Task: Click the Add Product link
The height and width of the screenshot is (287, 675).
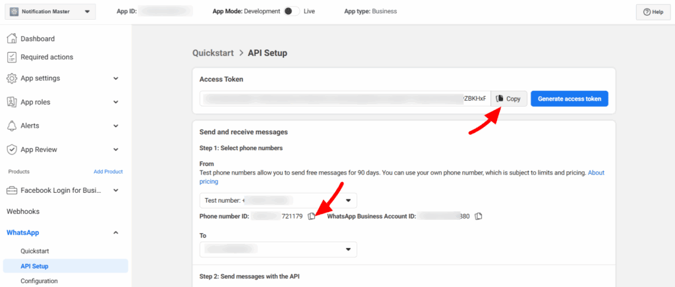Action: point(108,171)
